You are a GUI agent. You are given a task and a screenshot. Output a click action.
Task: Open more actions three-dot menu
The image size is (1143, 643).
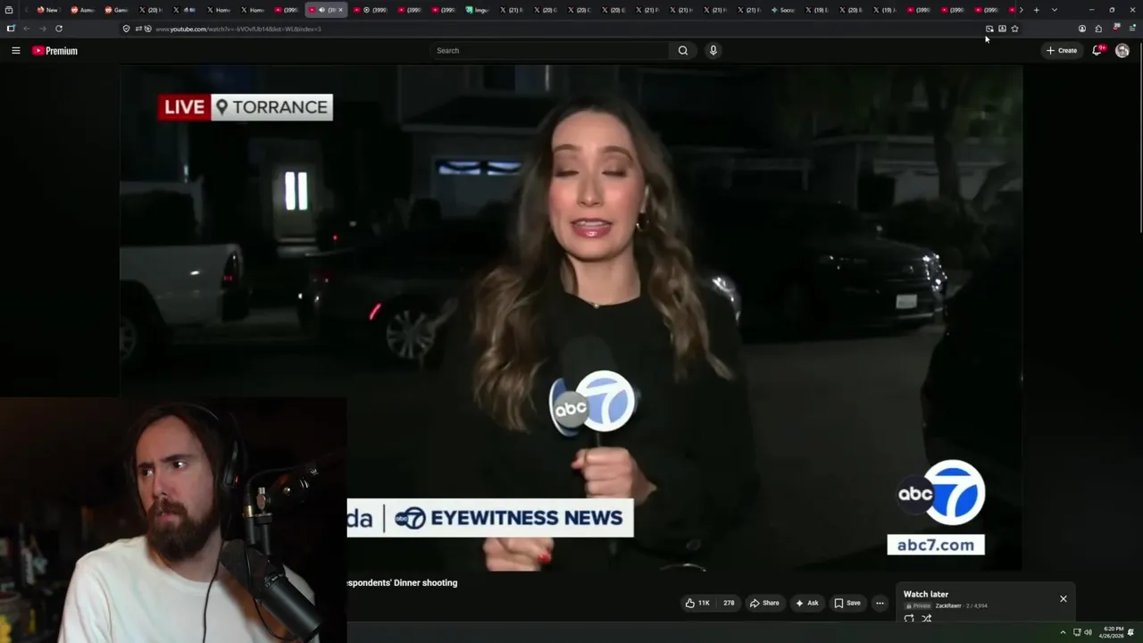[x=880, y=603]
